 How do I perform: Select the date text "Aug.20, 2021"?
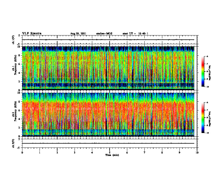click(x=78, y=34)
